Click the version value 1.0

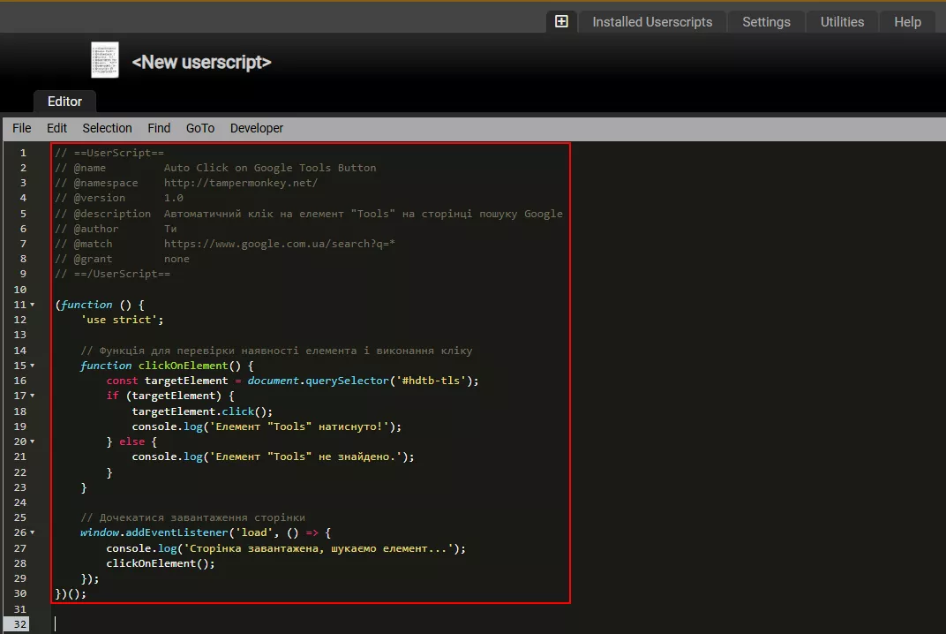174,198
